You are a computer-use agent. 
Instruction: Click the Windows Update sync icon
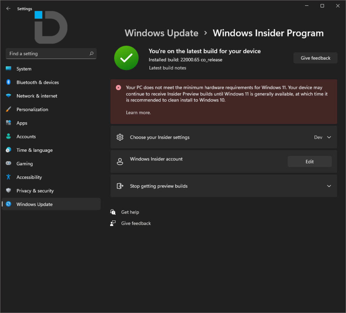[x=8, y=204]
